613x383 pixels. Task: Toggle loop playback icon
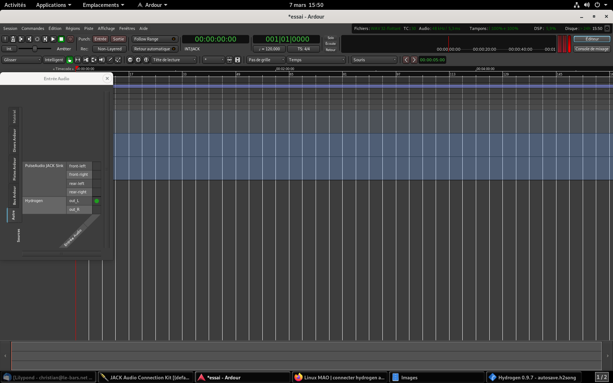37,39
